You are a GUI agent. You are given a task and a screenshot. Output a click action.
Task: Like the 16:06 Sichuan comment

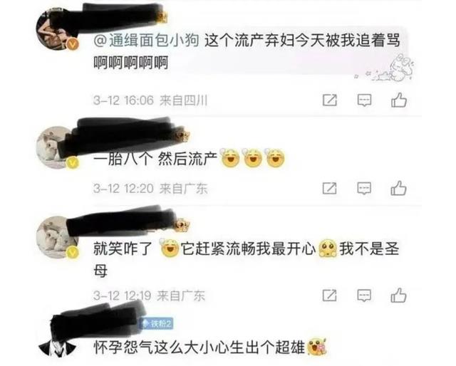398,100
